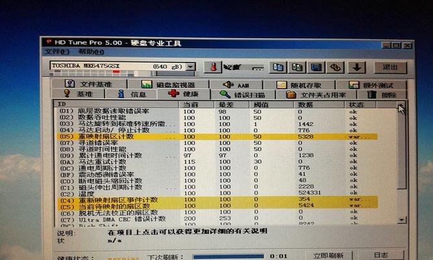
Task: Copy screenshot to clipboard toolbar icon
Action: [x=297, y=67]
